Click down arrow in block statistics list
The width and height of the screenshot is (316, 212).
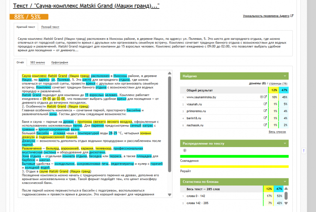[x=286, y=203]
